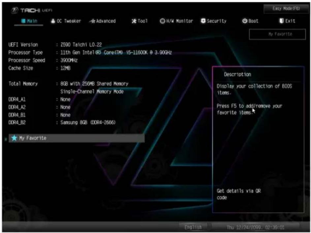Click the Single-Channel Memory Mode text
This screenshot has height=233, width=311.
[x=92, y=91]
